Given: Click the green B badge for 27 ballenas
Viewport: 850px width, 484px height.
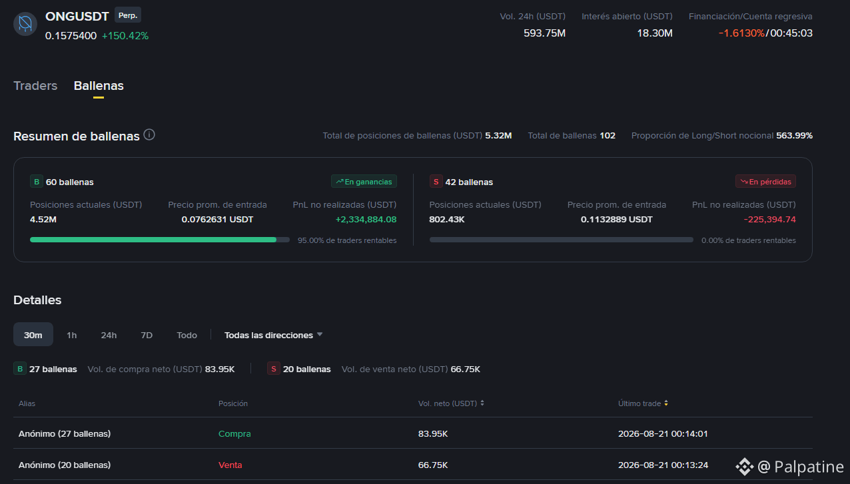Looking at the screenshot, I should click(x=20, y=369).
